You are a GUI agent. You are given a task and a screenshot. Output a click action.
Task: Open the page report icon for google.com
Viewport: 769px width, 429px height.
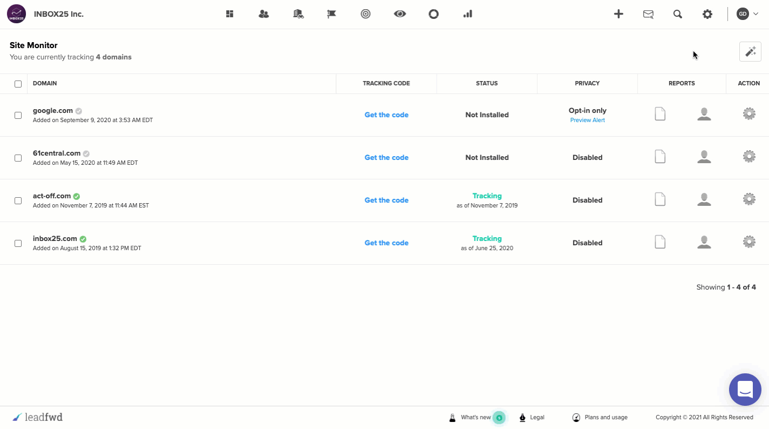point(660,114)
